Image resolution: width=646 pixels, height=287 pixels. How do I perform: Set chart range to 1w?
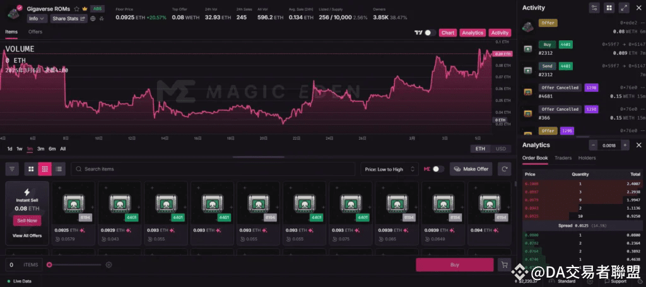click(20, 149)
